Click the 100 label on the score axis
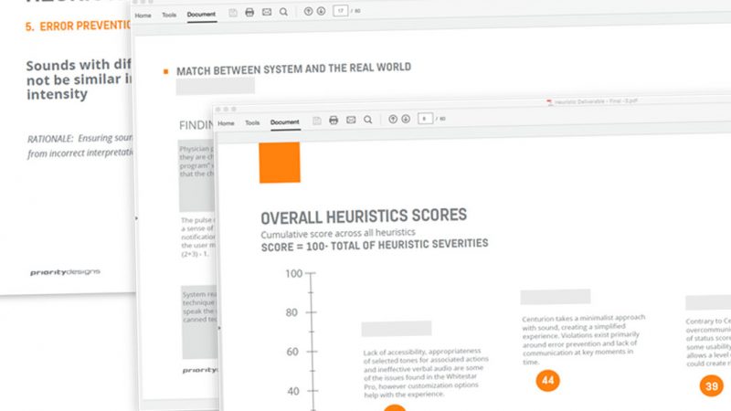Viewport: 731px width, 411px height. pyautogui.click(x=293, y=273)
